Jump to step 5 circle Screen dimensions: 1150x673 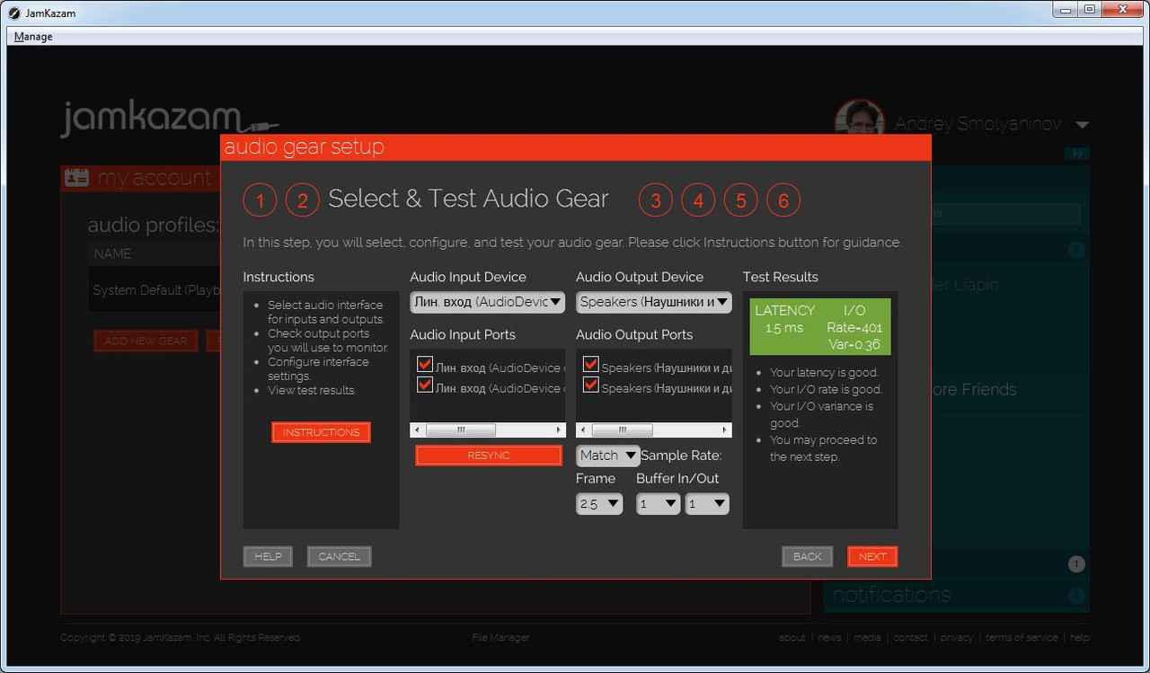coord(740,200)
